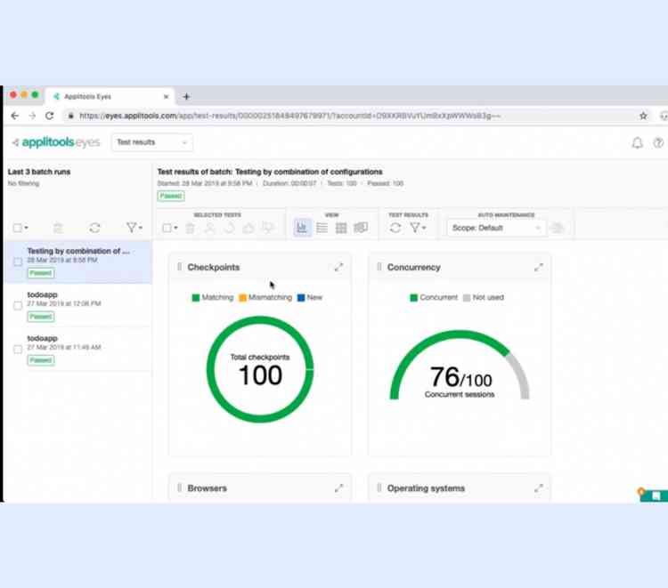
Task: Toggle New legend blue swatch
Action: (301, 297)
